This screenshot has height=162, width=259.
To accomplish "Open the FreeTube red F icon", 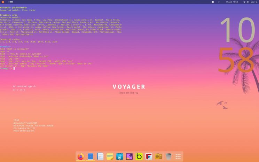I will coord(149,156).
